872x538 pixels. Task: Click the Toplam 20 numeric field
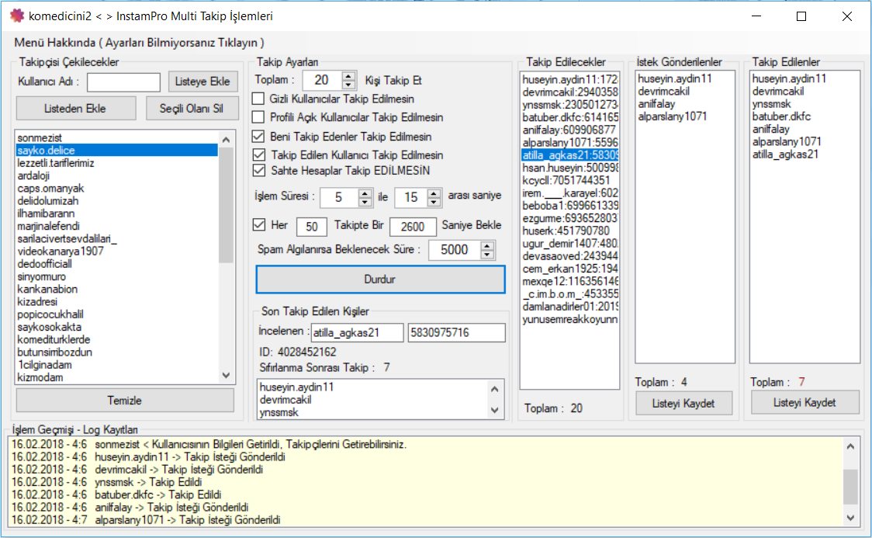pos(323,81)
